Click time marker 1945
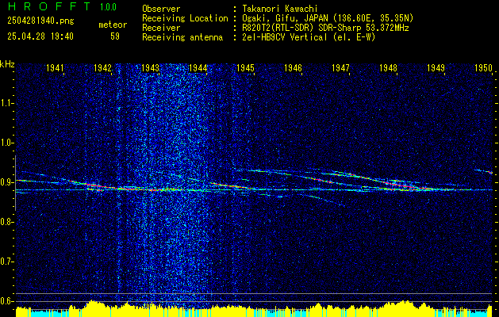This screenshot has height=317, width=499. point(246,67)
